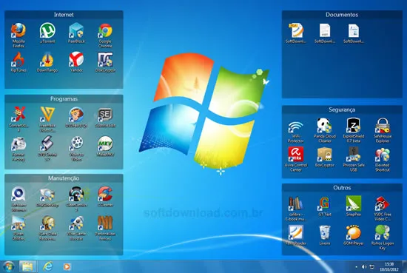Select the plain text file in Documentos
The width and height of the screenshot is (407, 273).
tap(325, 30)
